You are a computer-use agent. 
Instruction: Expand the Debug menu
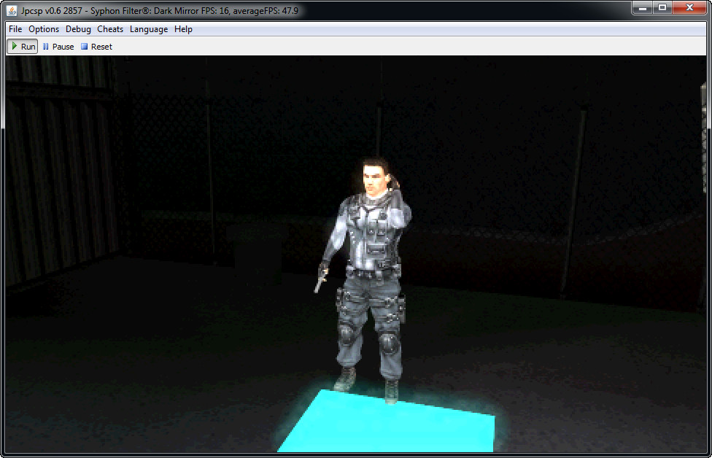tap(78, 29)
